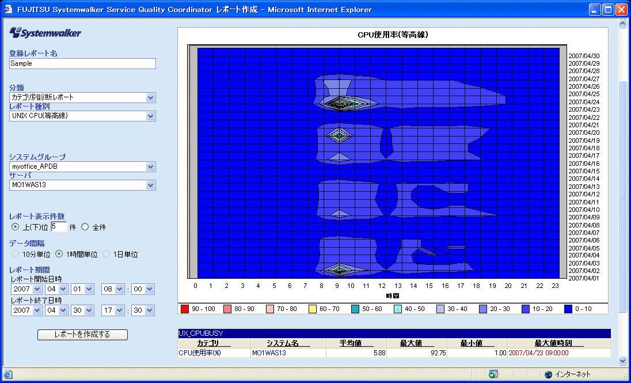
Task: Click the 最大値時刻 column header
Action: pyautogui.click(x=559, y=343)
